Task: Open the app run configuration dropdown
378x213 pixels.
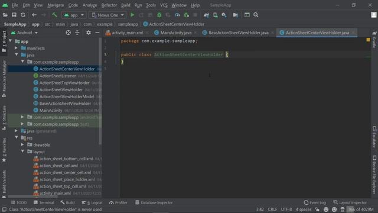Action: [73, 15]
